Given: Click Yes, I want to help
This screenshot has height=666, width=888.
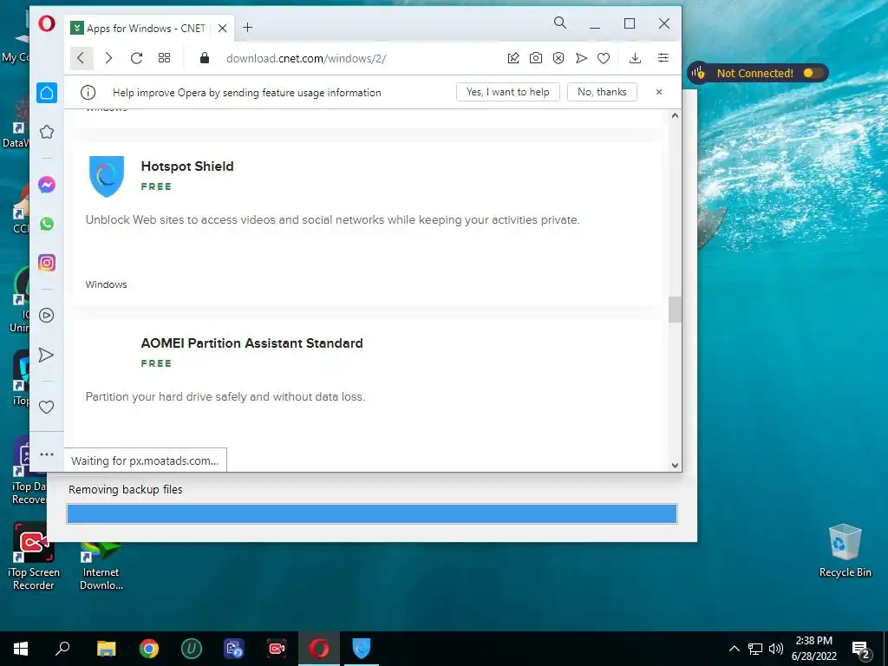Looking at the screenshot, I should coord(508,92).
